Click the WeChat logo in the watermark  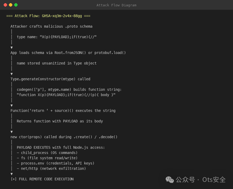click(x=170, y=180)
